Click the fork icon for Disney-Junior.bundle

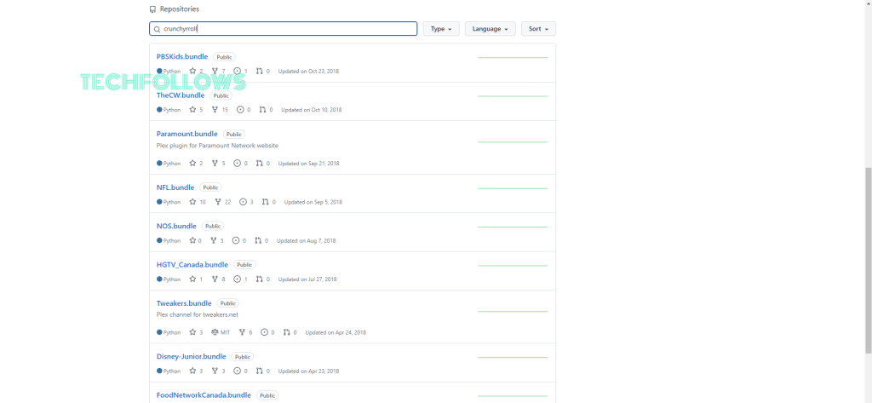click(x=215, y=371)
